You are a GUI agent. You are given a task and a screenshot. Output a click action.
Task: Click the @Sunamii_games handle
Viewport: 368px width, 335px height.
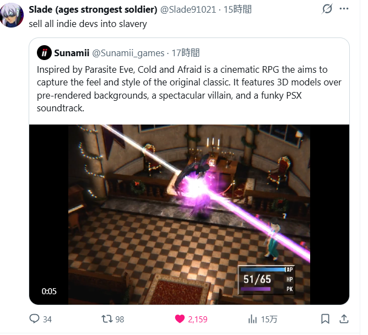(128, 53)
